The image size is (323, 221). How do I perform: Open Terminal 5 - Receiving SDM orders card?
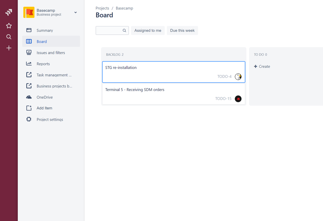click(174, 94)
